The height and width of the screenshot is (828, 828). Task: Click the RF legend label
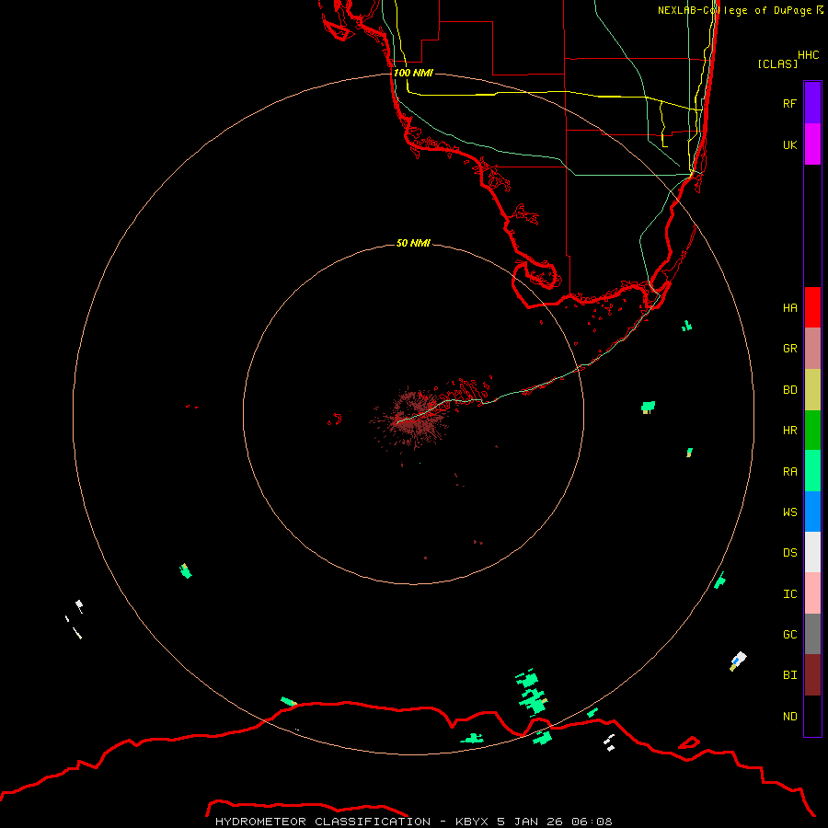tap(790, 103)
